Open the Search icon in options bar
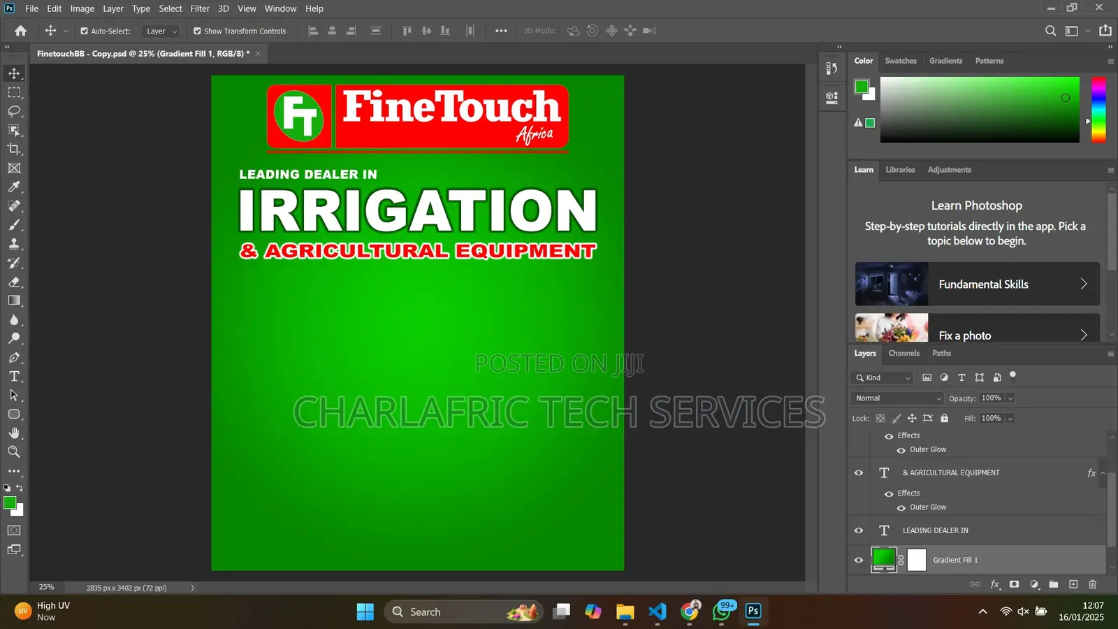This screenshot has height=629, width=1118. (x=1050, y=31)
